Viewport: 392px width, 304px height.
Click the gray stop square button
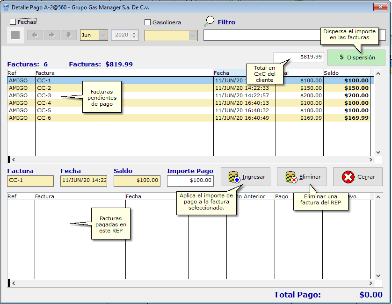[x=15, y=35]
